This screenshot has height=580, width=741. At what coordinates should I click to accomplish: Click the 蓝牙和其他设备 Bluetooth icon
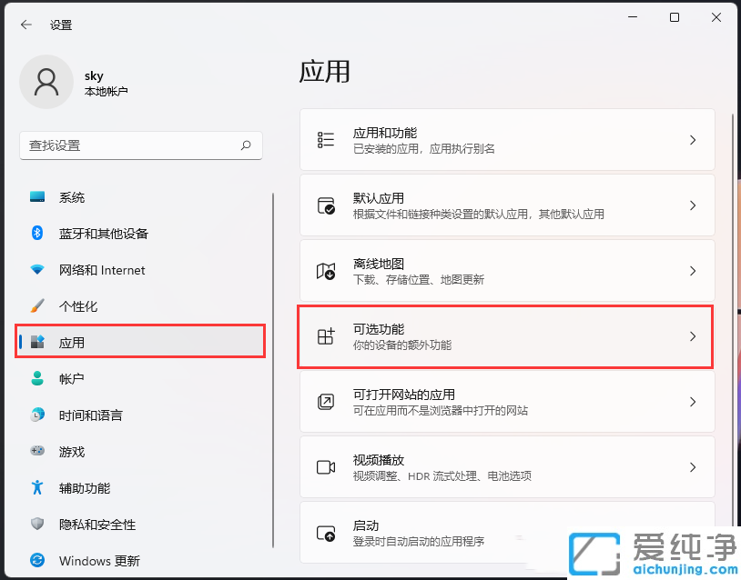click(x=36, y=234)
